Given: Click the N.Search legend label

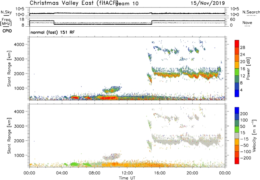Looking at the screenshot, I should point(251,12).
